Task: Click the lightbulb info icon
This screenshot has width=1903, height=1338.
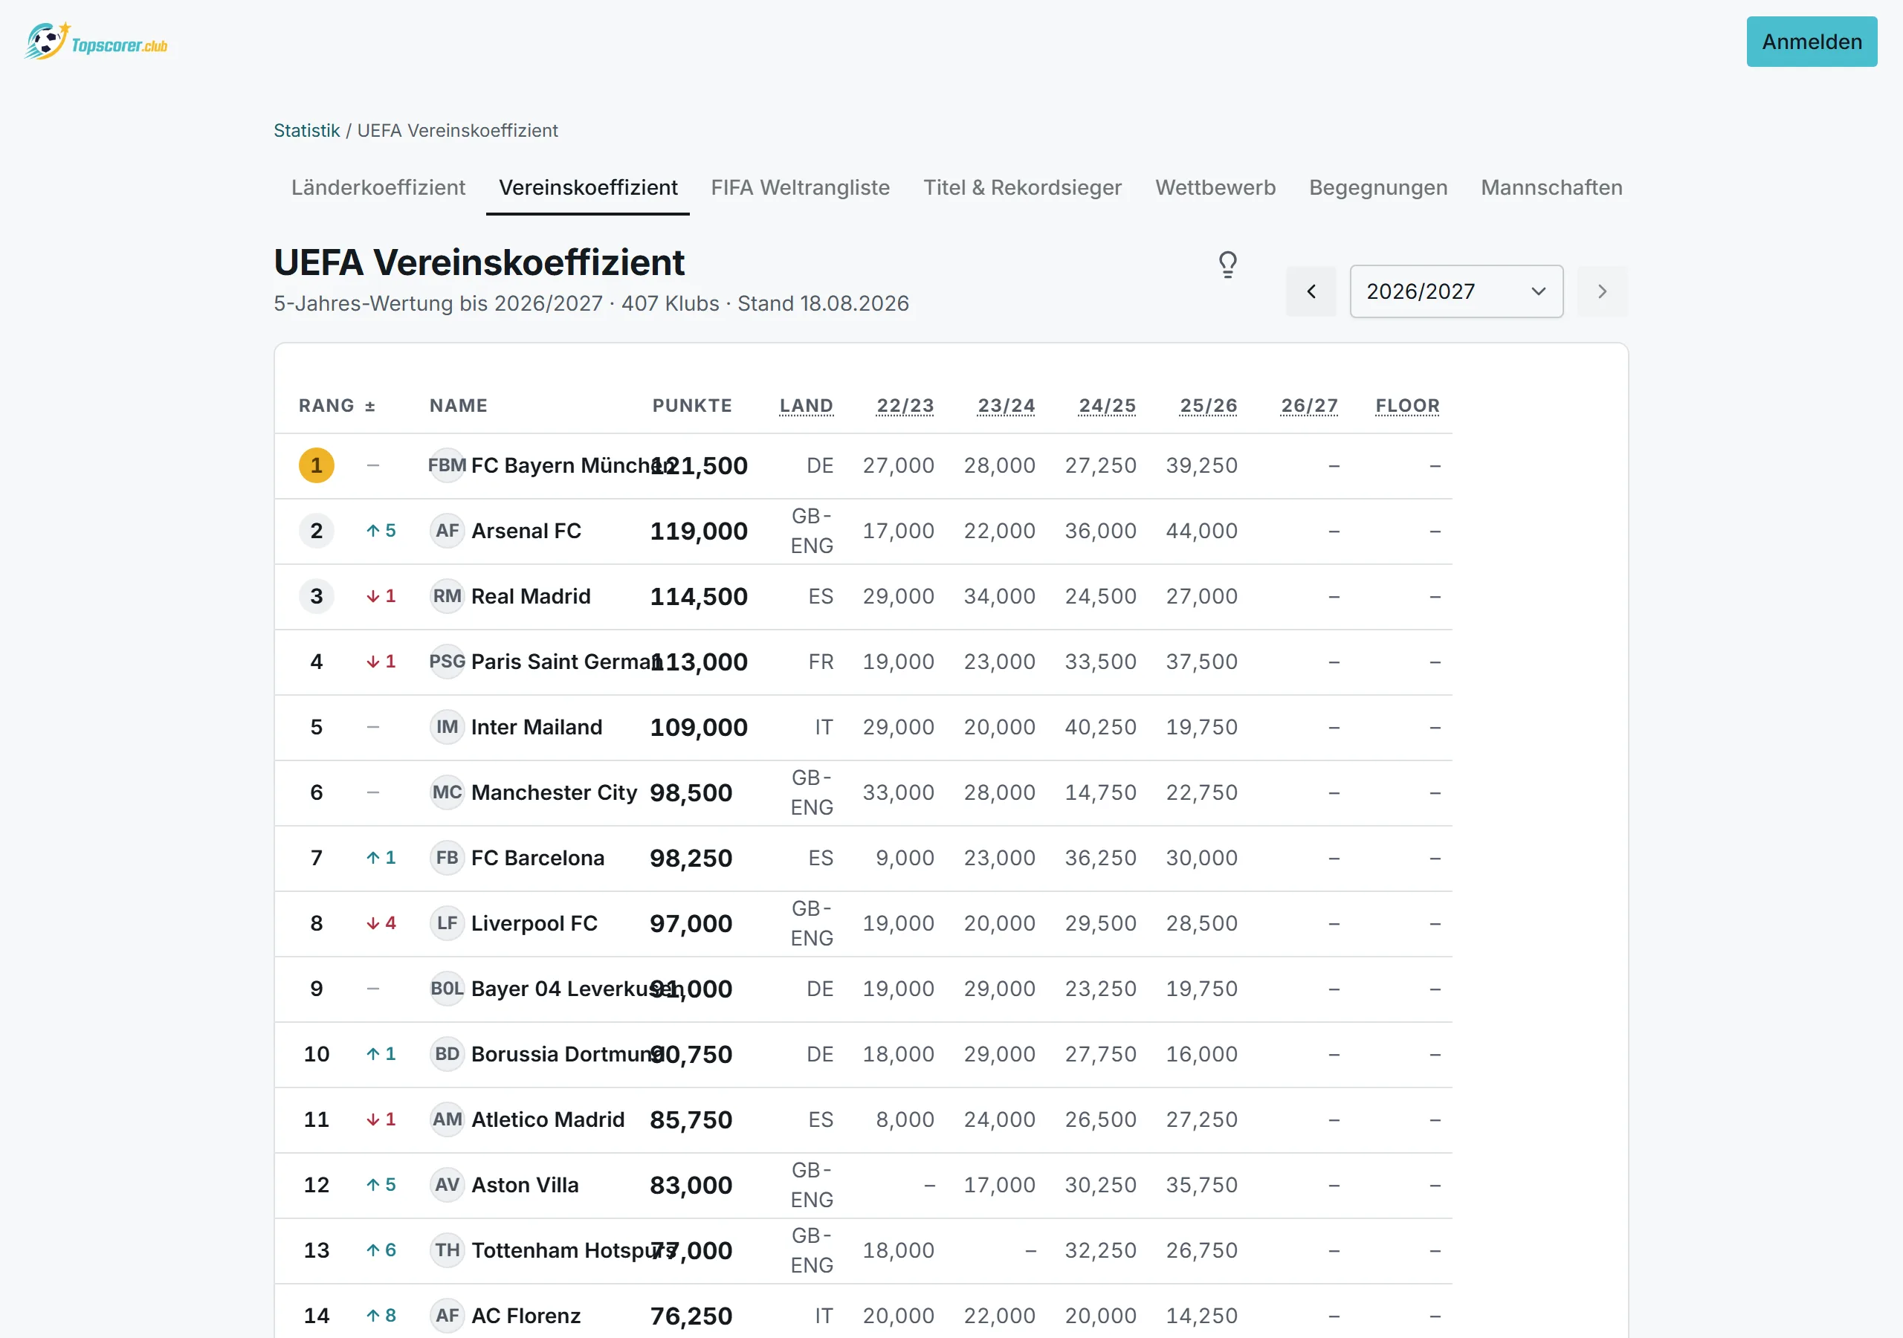Action: pos(1227,265)
